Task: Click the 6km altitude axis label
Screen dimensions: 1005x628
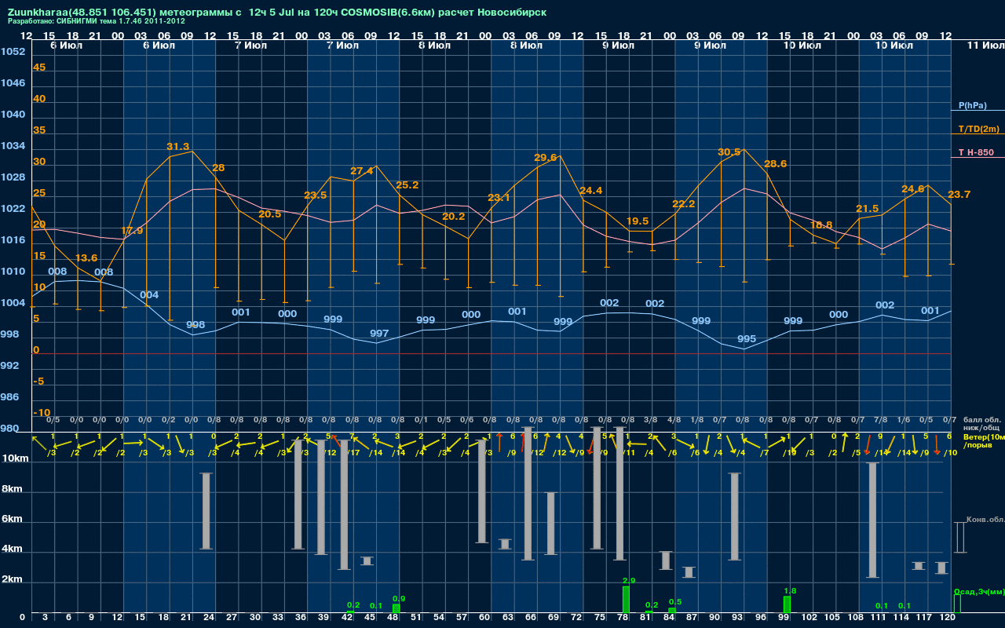Action: [13, 520]
